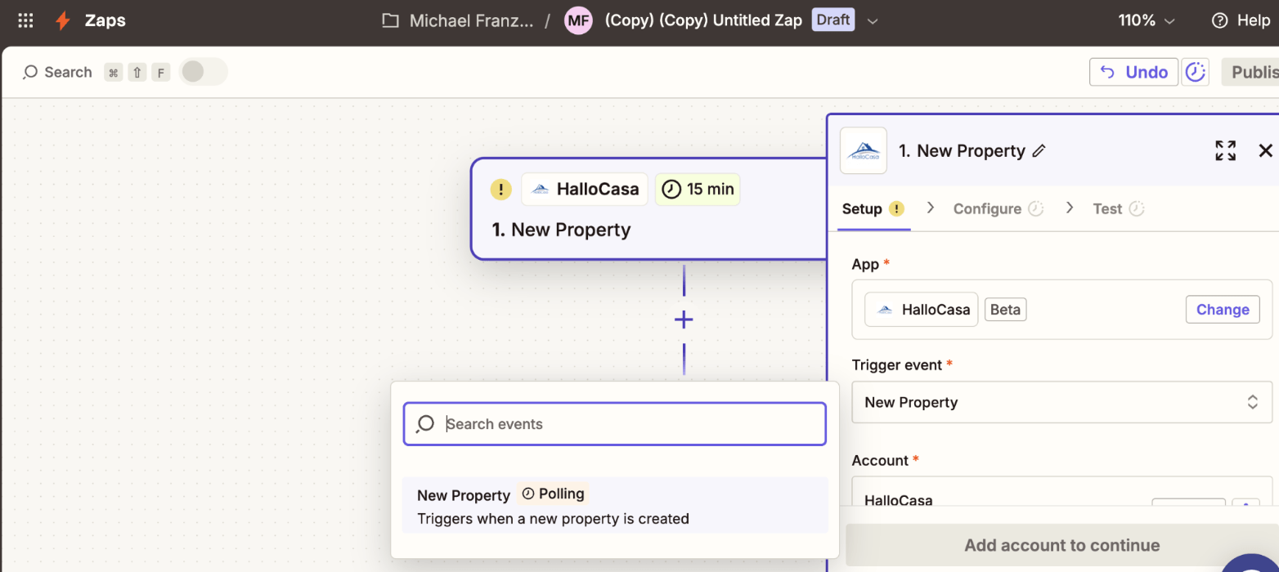The width and height of the screenshot is (1279, 572).
Task: Click the HalloCasa app chip on step card
Action: (x=585, y=190)
